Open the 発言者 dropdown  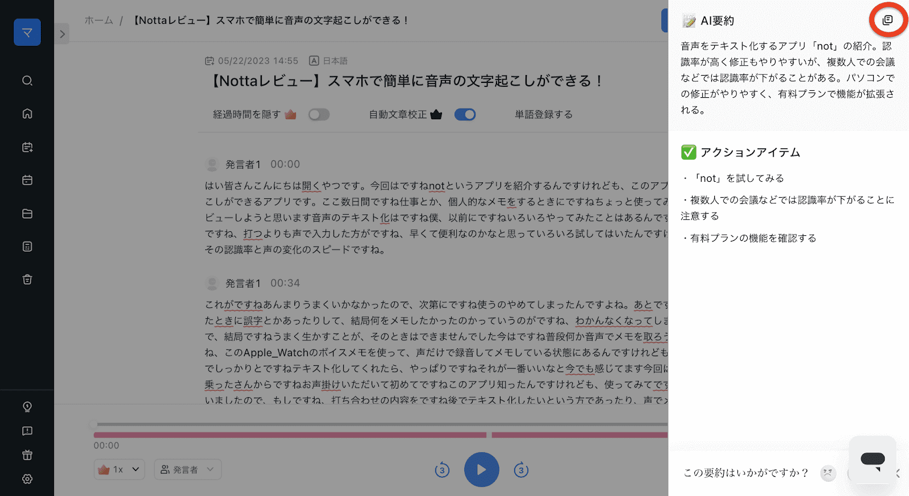[x=187, y=469]
